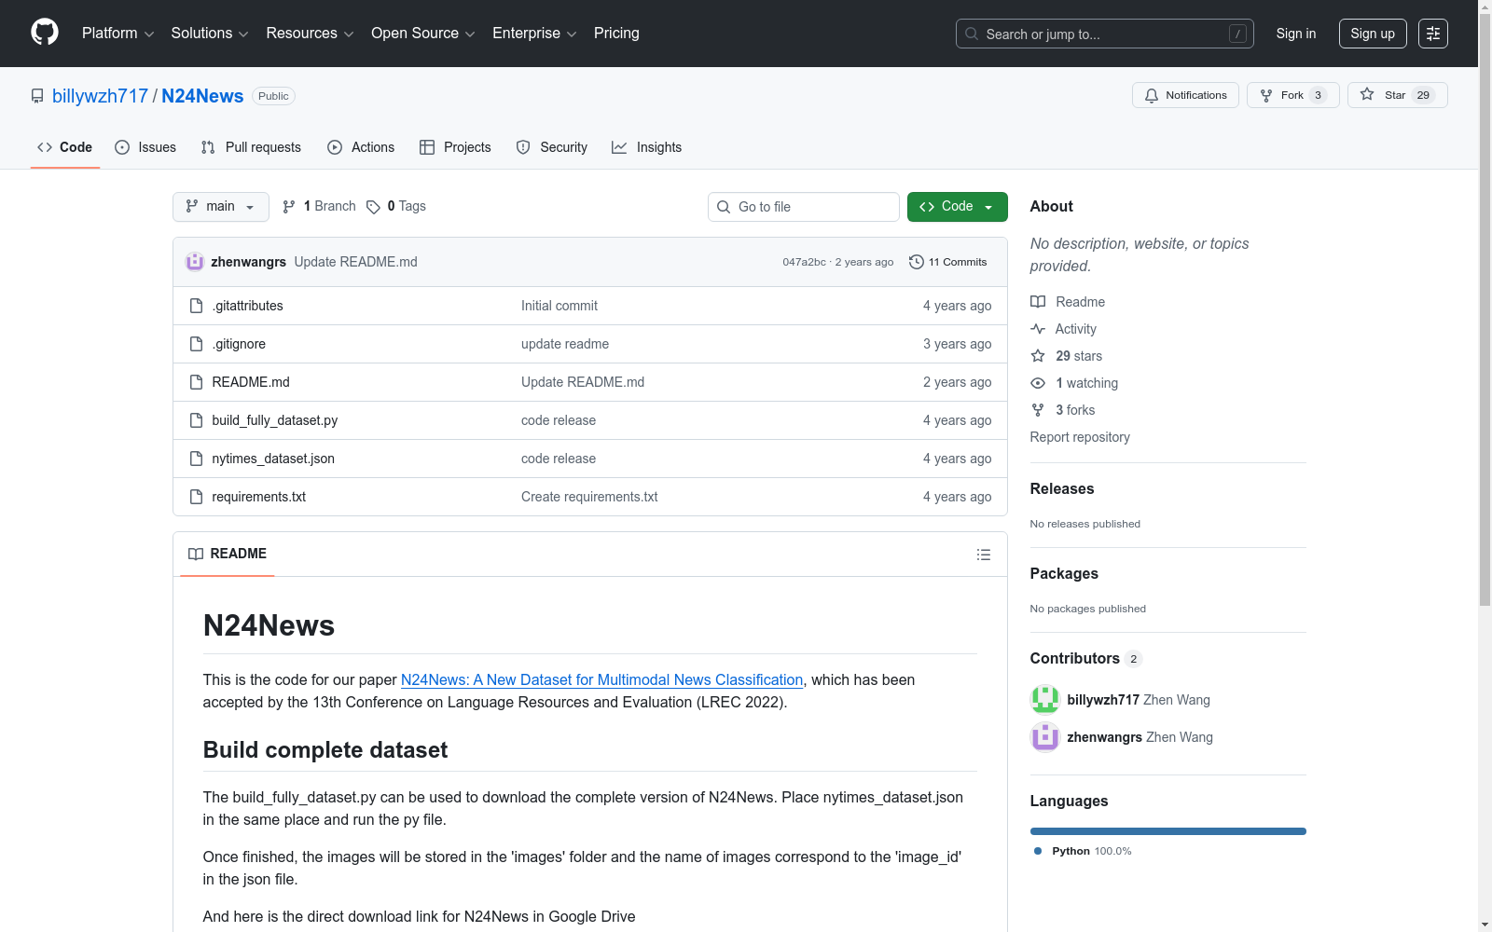Open the main branch selector dropdown
The height and width of the screenshot is (932, 1492).
pos(221,207)
